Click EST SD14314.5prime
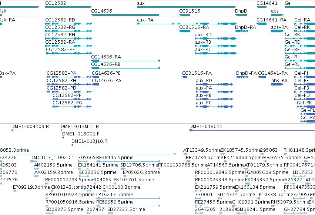Image resolution: width=315 pixels, height=215 pixels. (x=220, y=198)
